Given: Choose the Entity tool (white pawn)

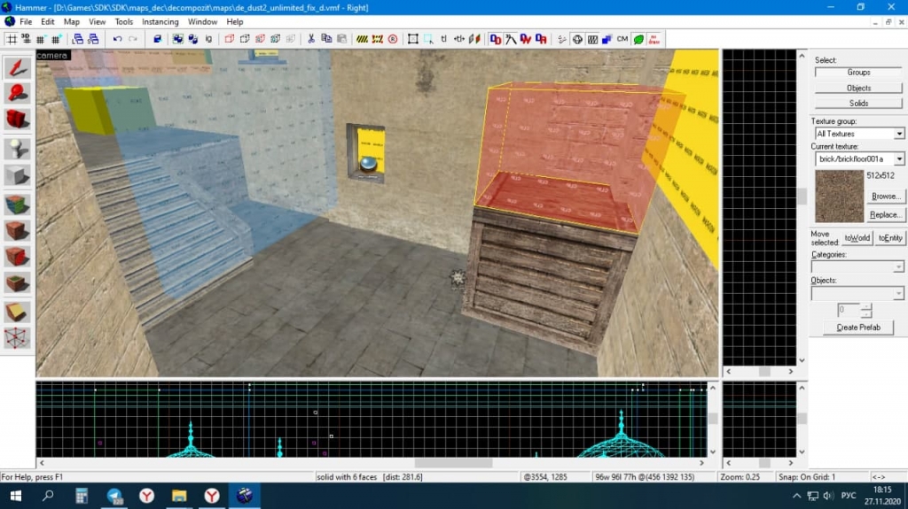Looking at the screenshot, I should coord(17,148).
